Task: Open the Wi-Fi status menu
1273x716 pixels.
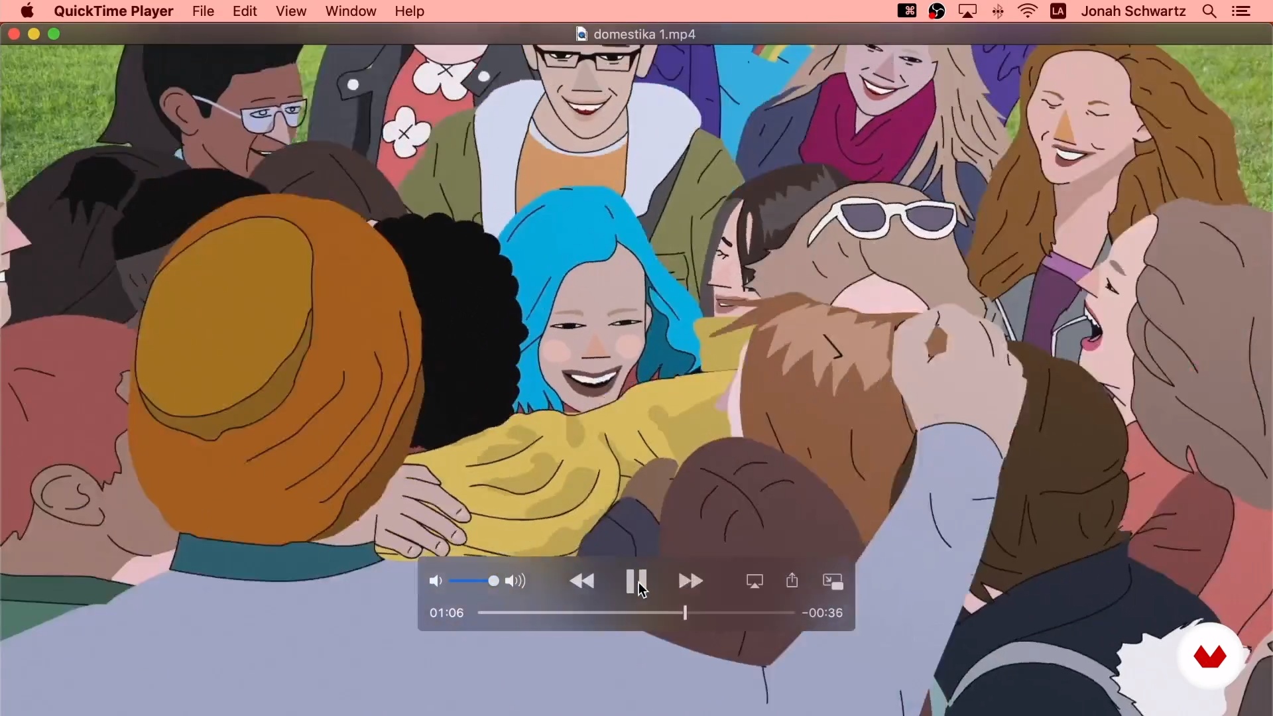Action: (x=1028, y=11)
